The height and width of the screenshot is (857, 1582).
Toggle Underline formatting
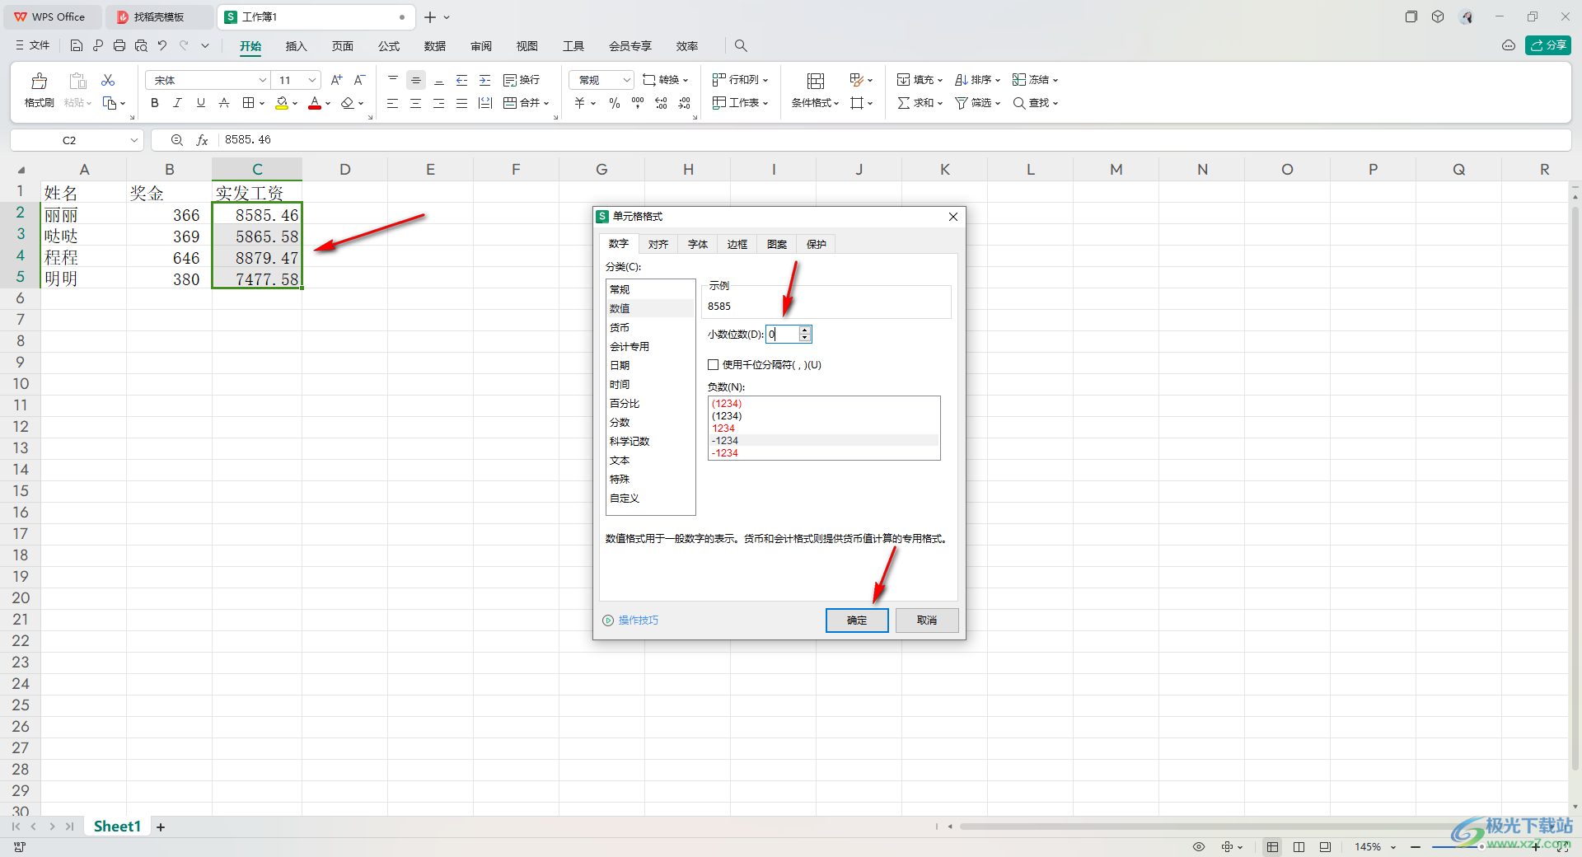point(200,103)
